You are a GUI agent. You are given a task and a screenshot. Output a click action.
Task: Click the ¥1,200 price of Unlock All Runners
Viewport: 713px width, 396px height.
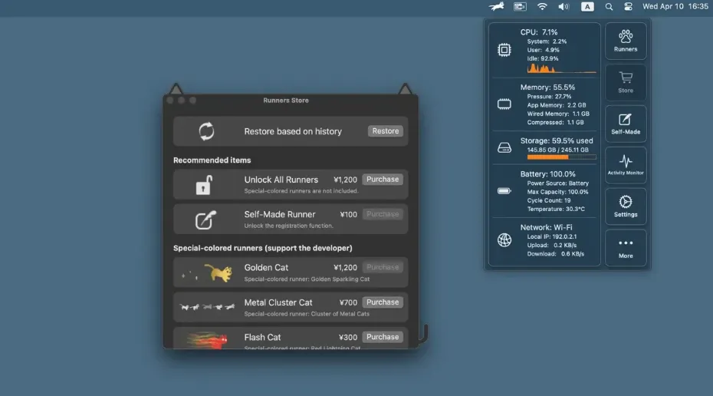point(345,180)
